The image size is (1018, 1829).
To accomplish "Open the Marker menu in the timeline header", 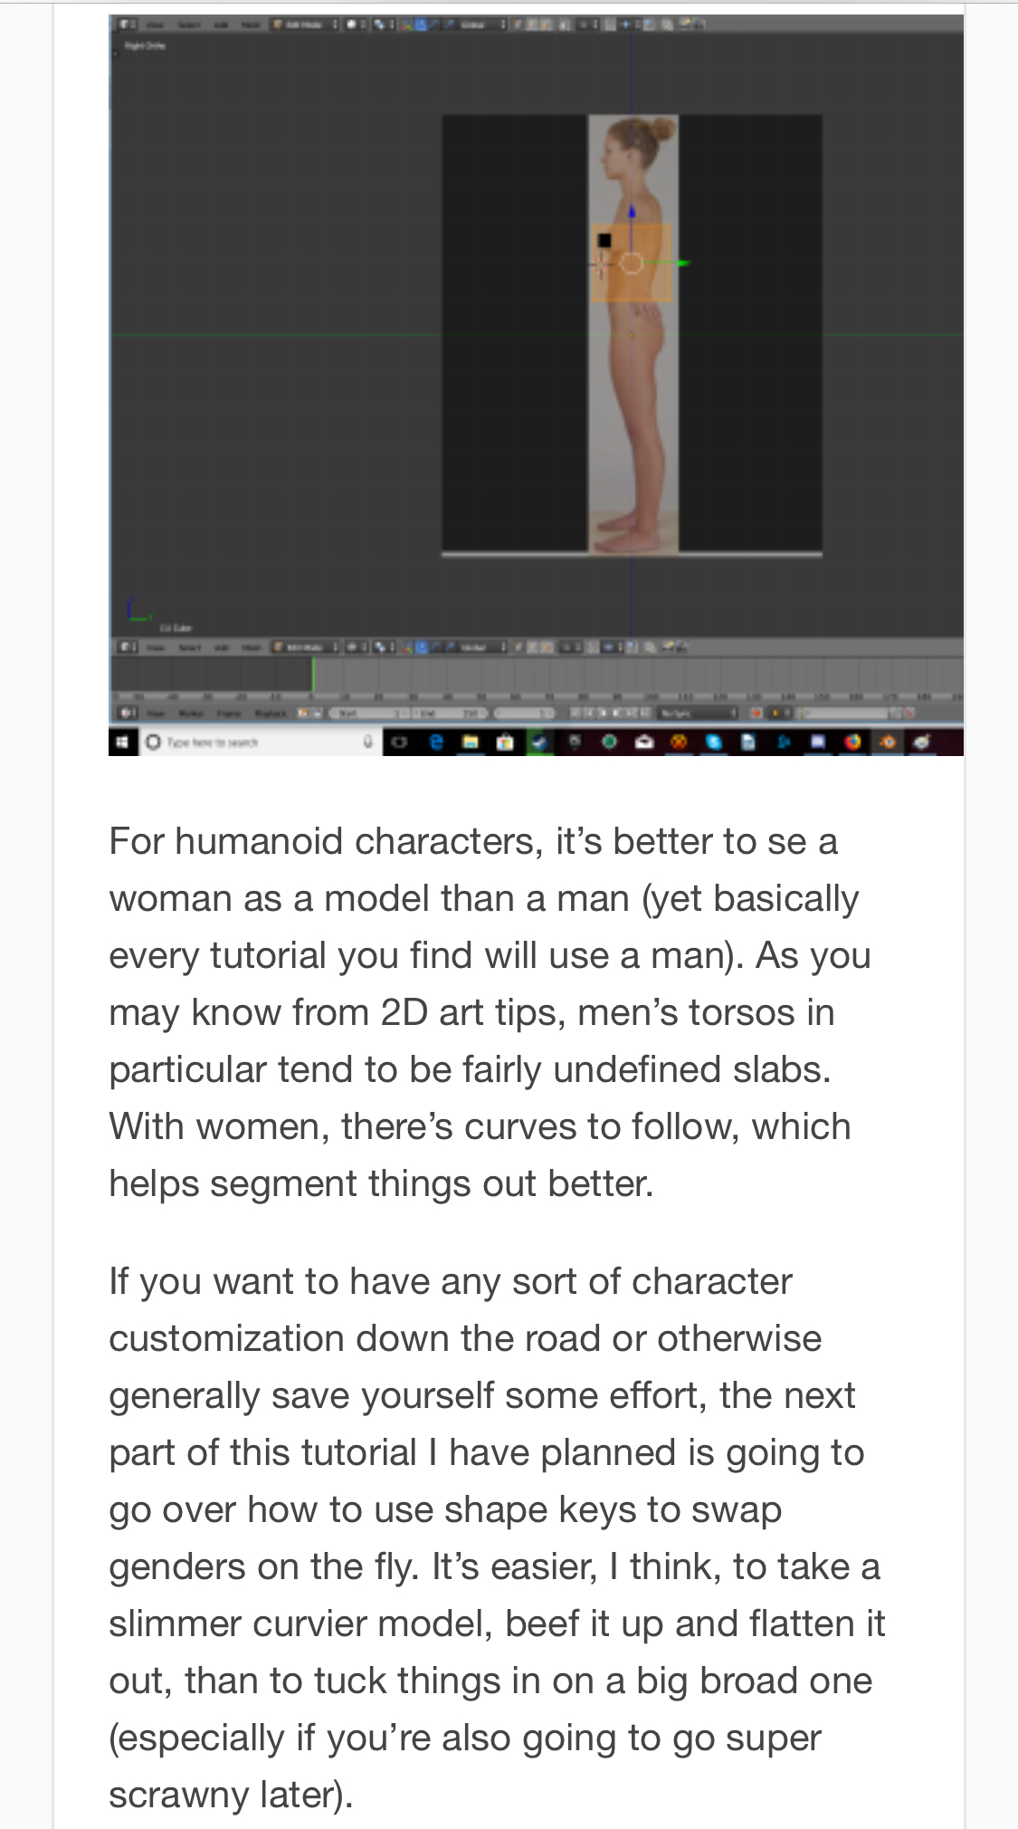I will coord(191,713).
